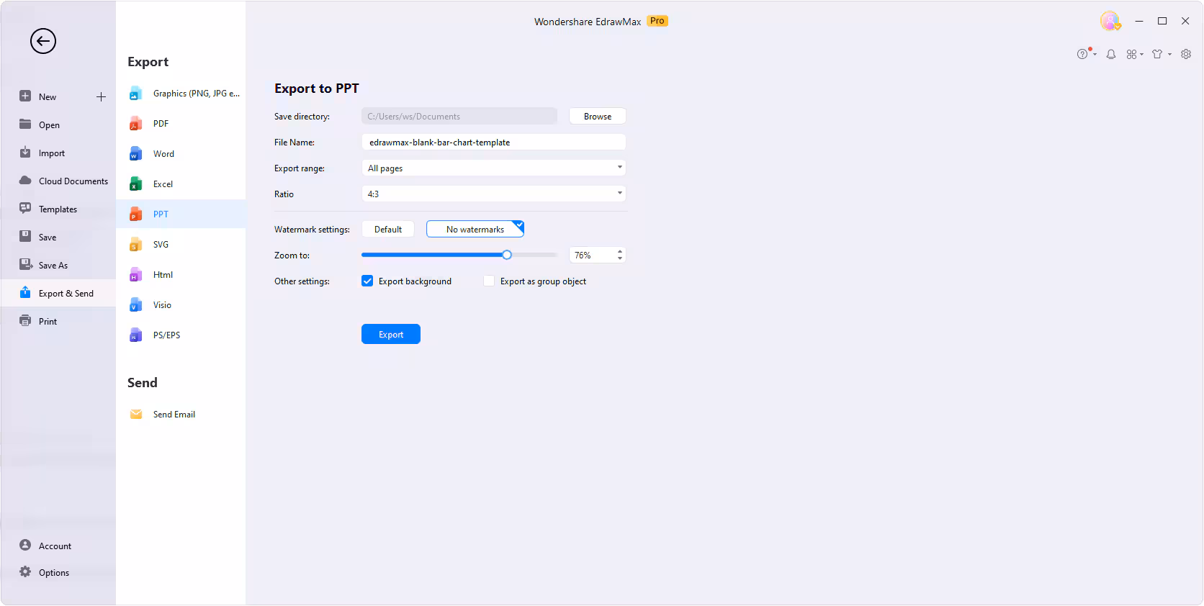Open the notifications bell
Screen dimensions: 1204x606
point(1111,54)
